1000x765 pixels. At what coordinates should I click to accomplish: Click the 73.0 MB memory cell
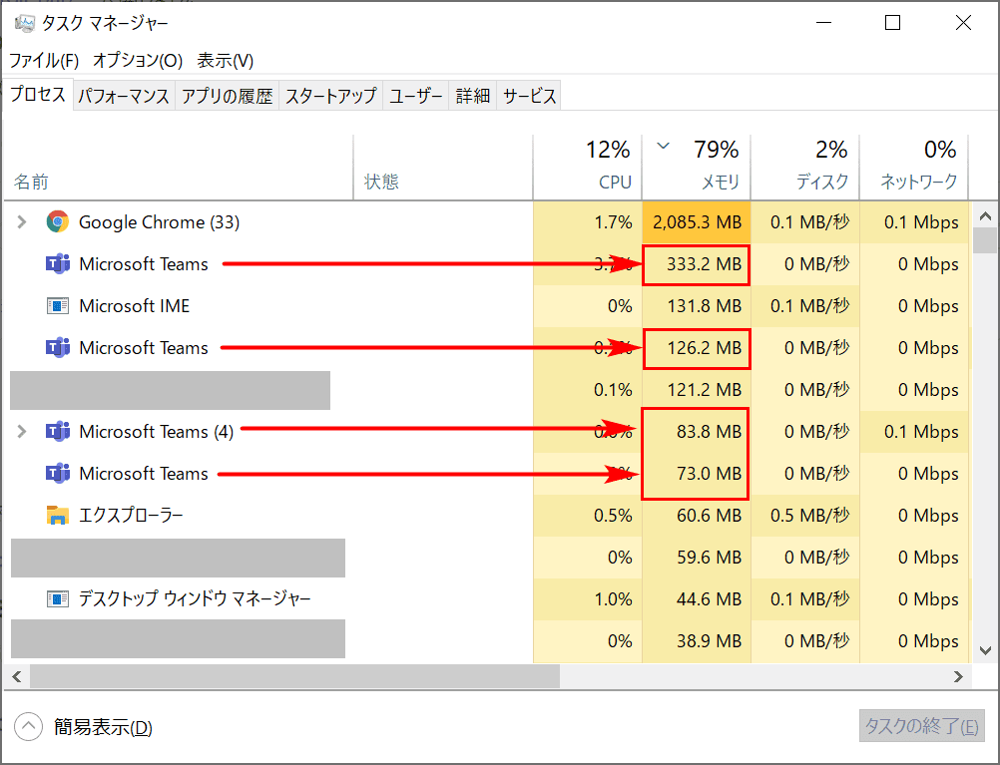[697, 474]
